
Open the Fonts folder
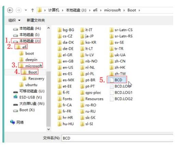coord(65,99)
